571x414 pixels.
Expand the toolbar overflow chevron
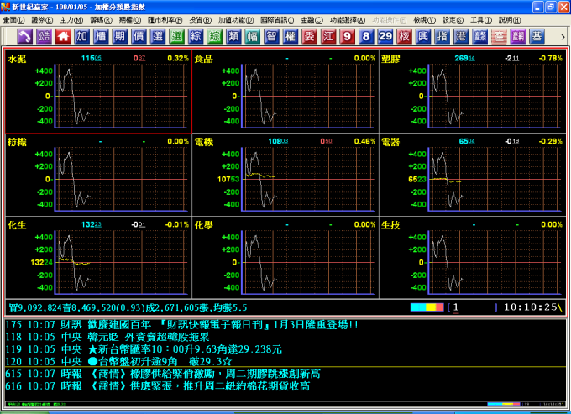(563, 37)
